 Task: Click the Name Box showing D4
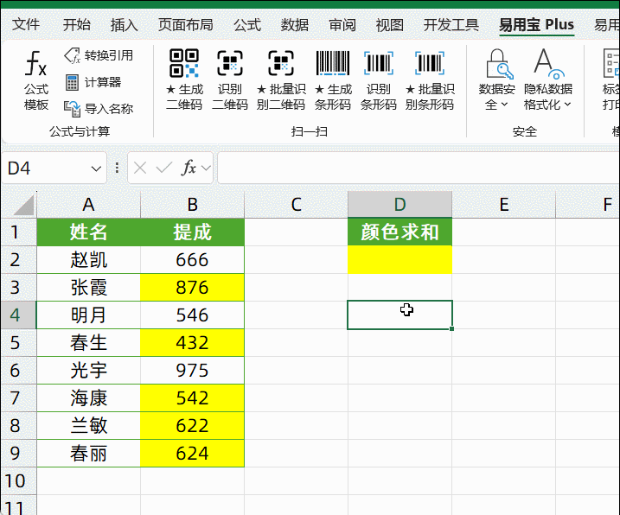(54, 168)
